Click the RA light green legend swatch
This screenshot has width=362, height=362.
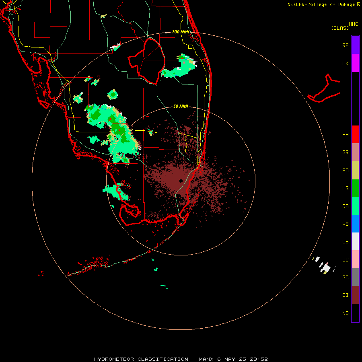355,206
